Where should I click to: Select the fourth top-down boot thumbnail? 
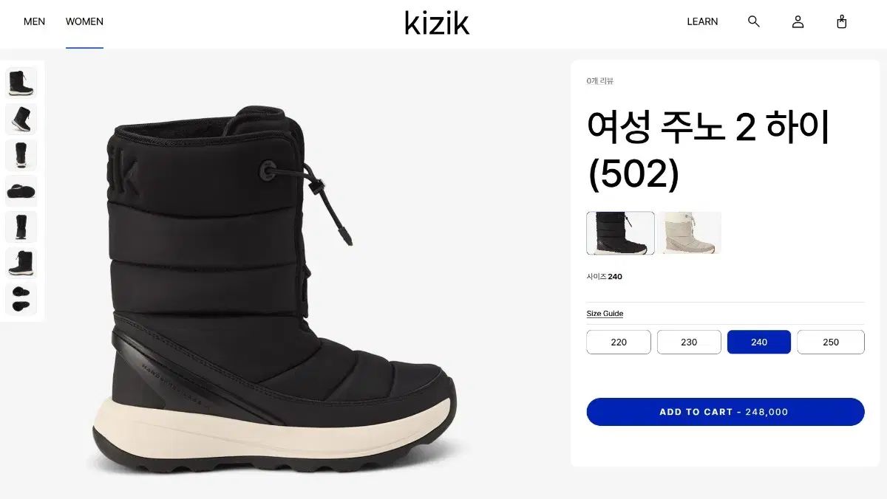pyautogui.click(x=21, y=191)
